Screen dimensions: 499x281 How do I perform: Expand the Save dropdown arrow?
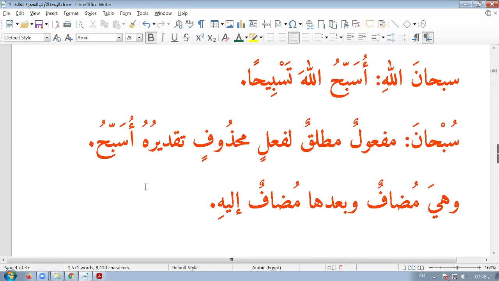coord(46,24)
